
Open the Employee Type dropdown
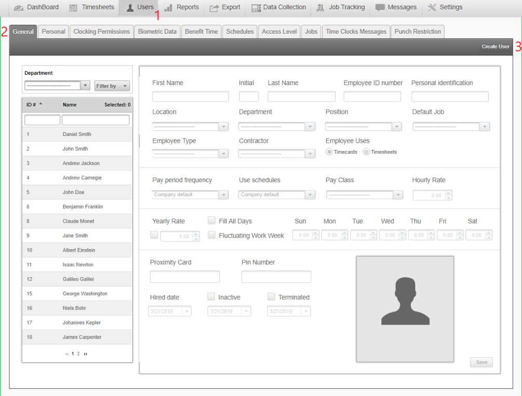click(224, 154)
